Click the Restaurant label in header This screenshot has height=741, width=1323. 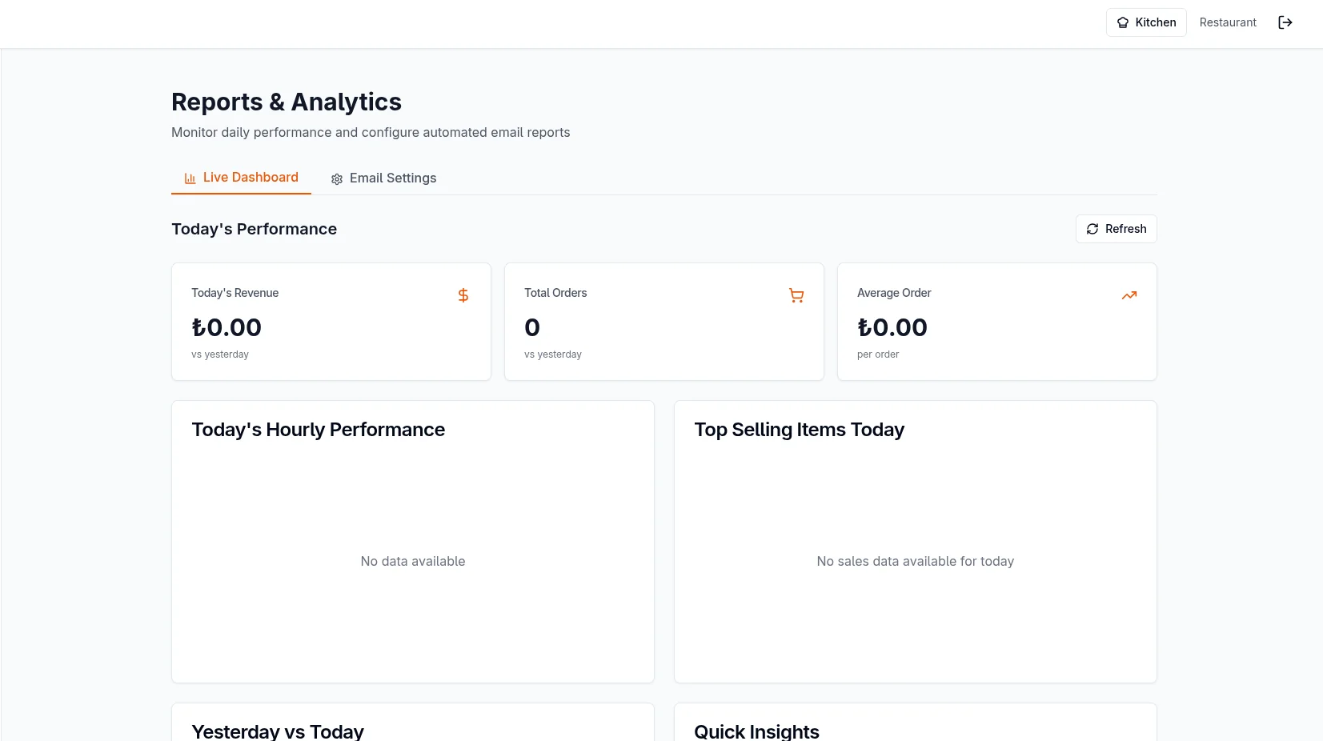coord(1227,22)
